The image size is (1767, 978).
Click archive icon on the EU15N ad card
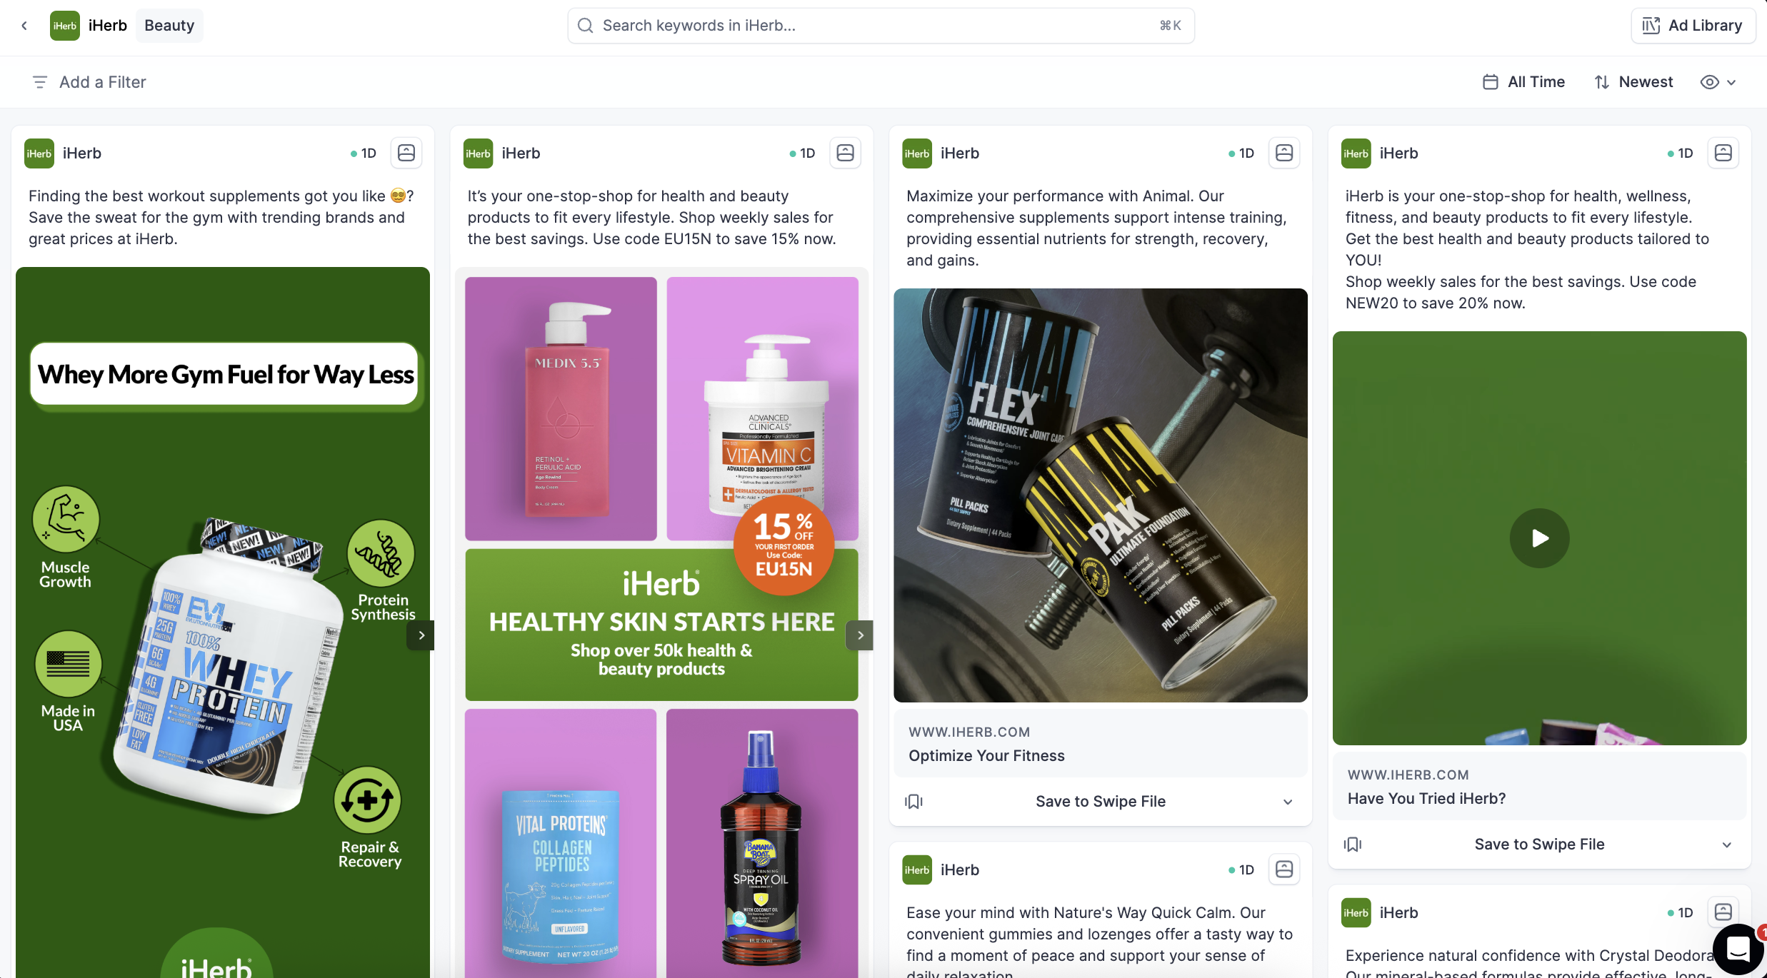(x=845, y=153)
